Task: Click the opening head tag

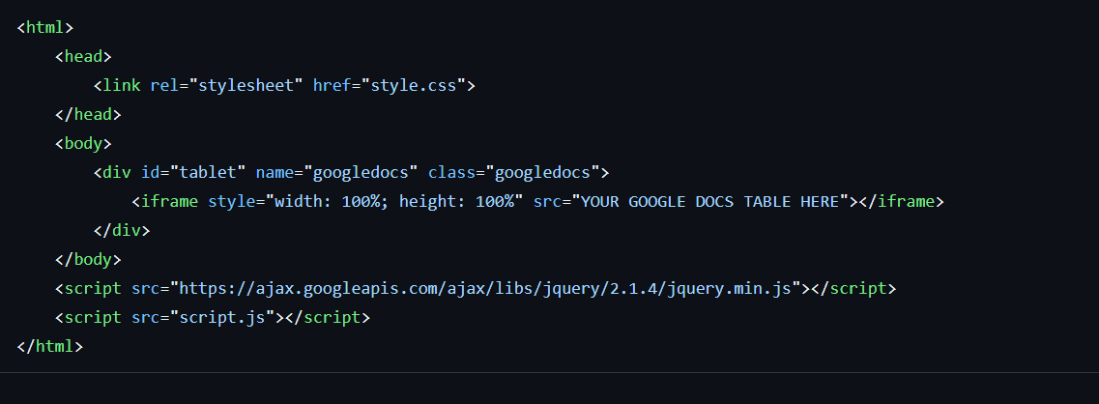Action: (83, 56)
